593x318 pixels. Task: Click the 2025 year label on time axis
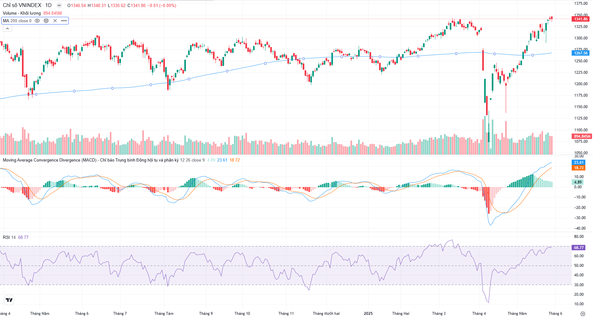pos(368,314)
